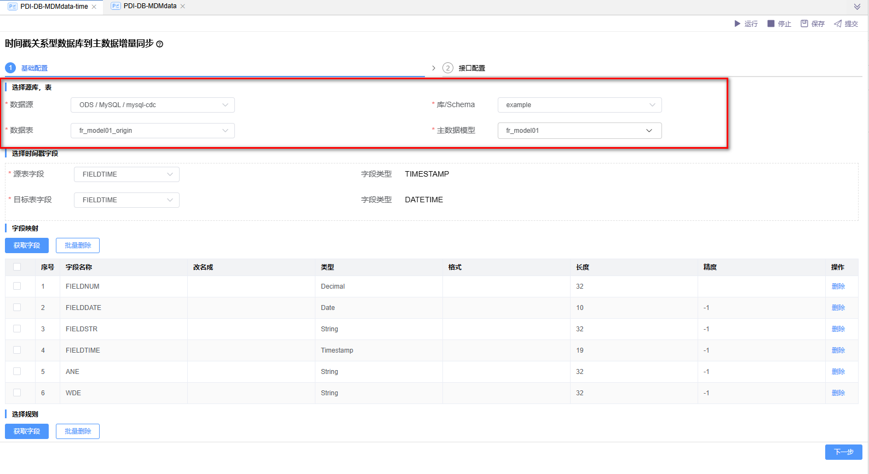869x474 pixels.
Task: Click the step 1 circle icon
Action: [10, 68]
